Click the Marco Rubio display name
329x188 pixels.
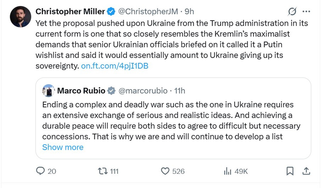coord(81,91)
